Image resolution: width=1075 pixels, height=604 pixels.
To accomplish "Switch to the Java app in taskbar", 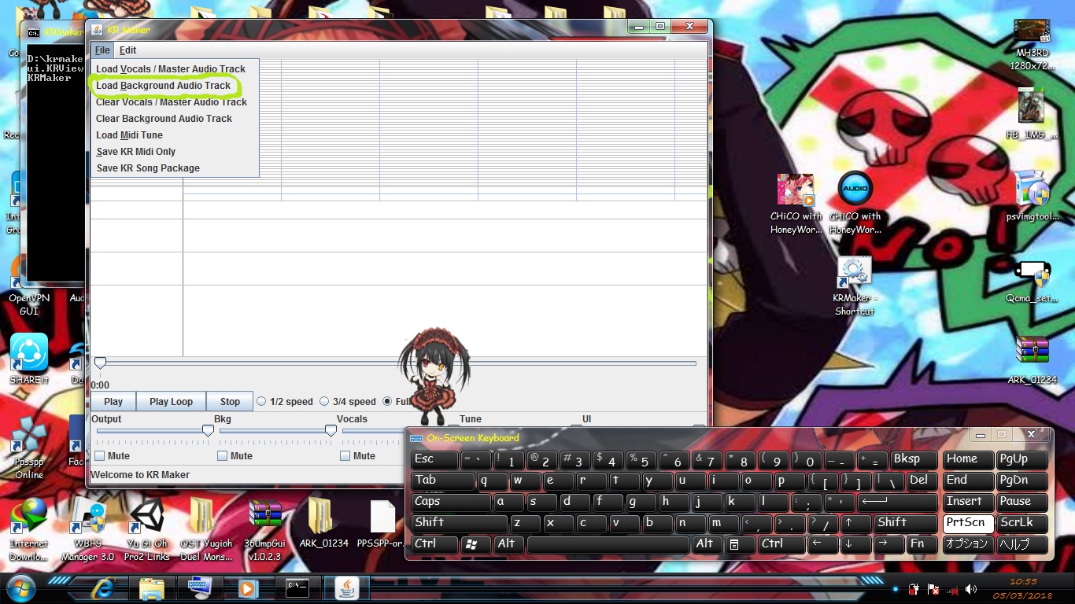I will [347, 587].
